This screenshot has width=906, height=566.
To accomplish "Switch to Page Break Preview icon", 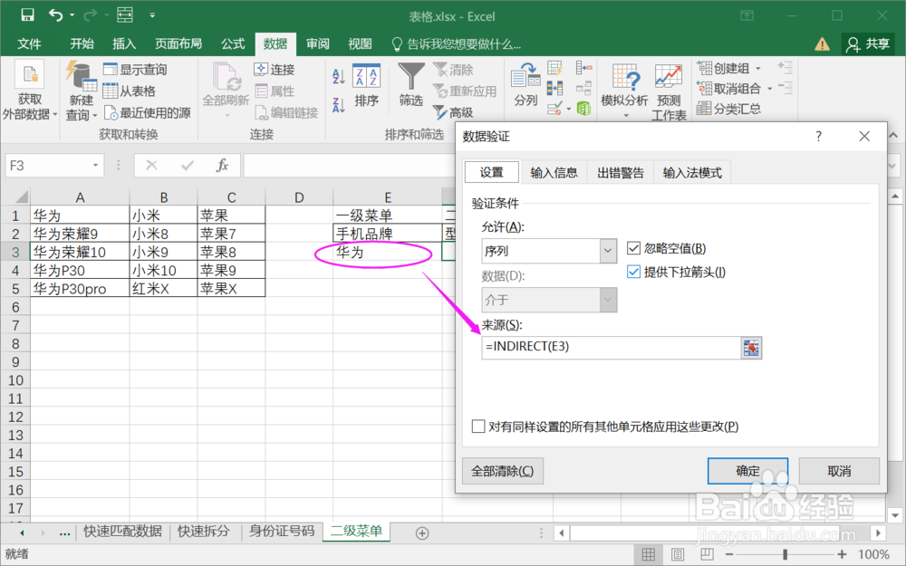I will pyautogui.click(x=706, y=554).
